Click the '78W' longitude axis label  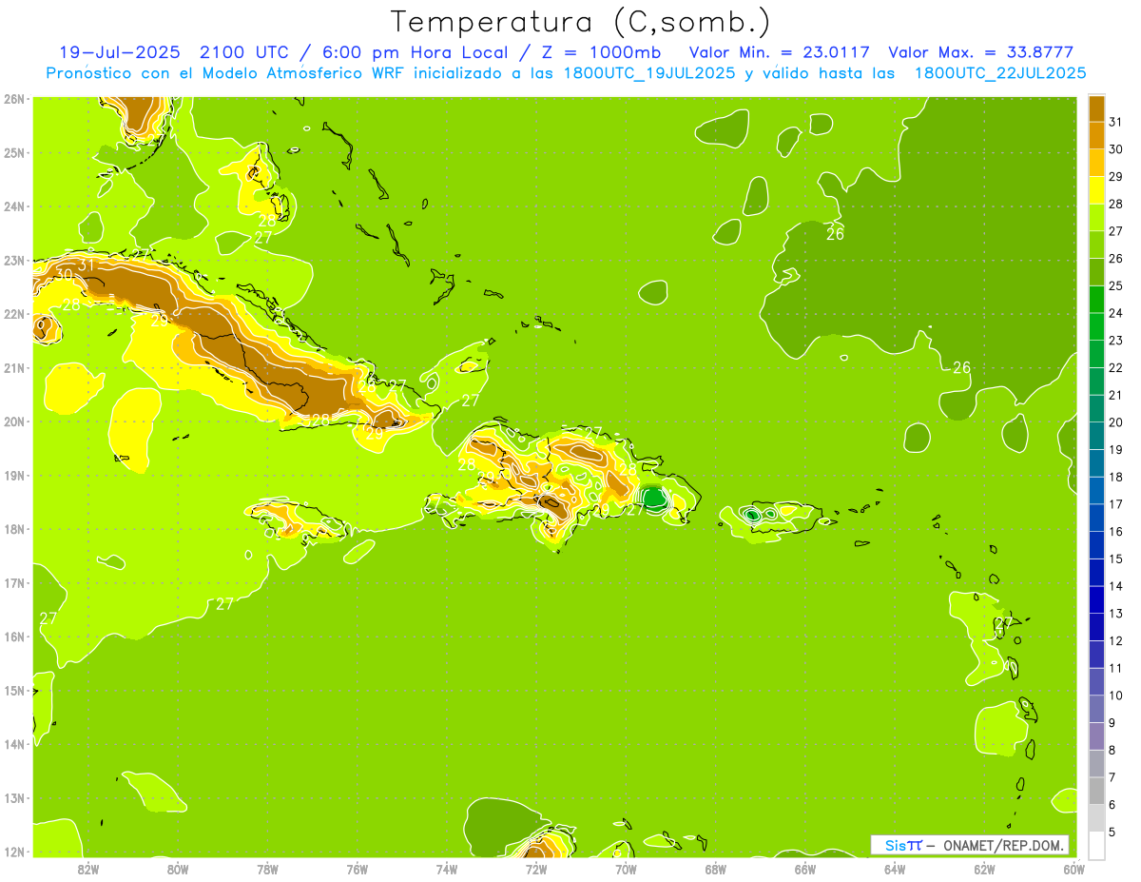(267, 869)
